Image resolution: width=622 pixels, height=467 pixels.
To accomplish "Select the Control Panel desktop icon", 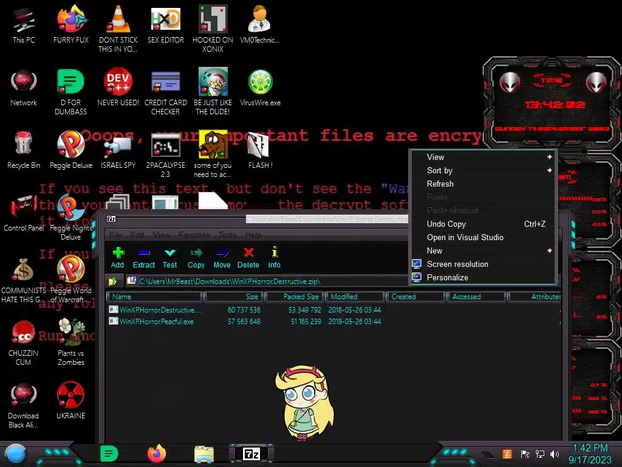I will [24, 213].
